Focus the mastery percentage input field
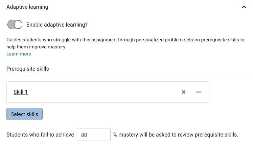Image resolution: width=253 pixels, height=152 pixels. point(94,135)
